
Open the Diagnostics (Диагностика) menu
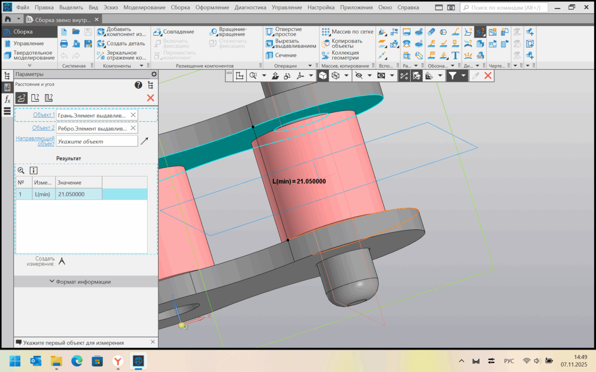click(x=250, y=7)
